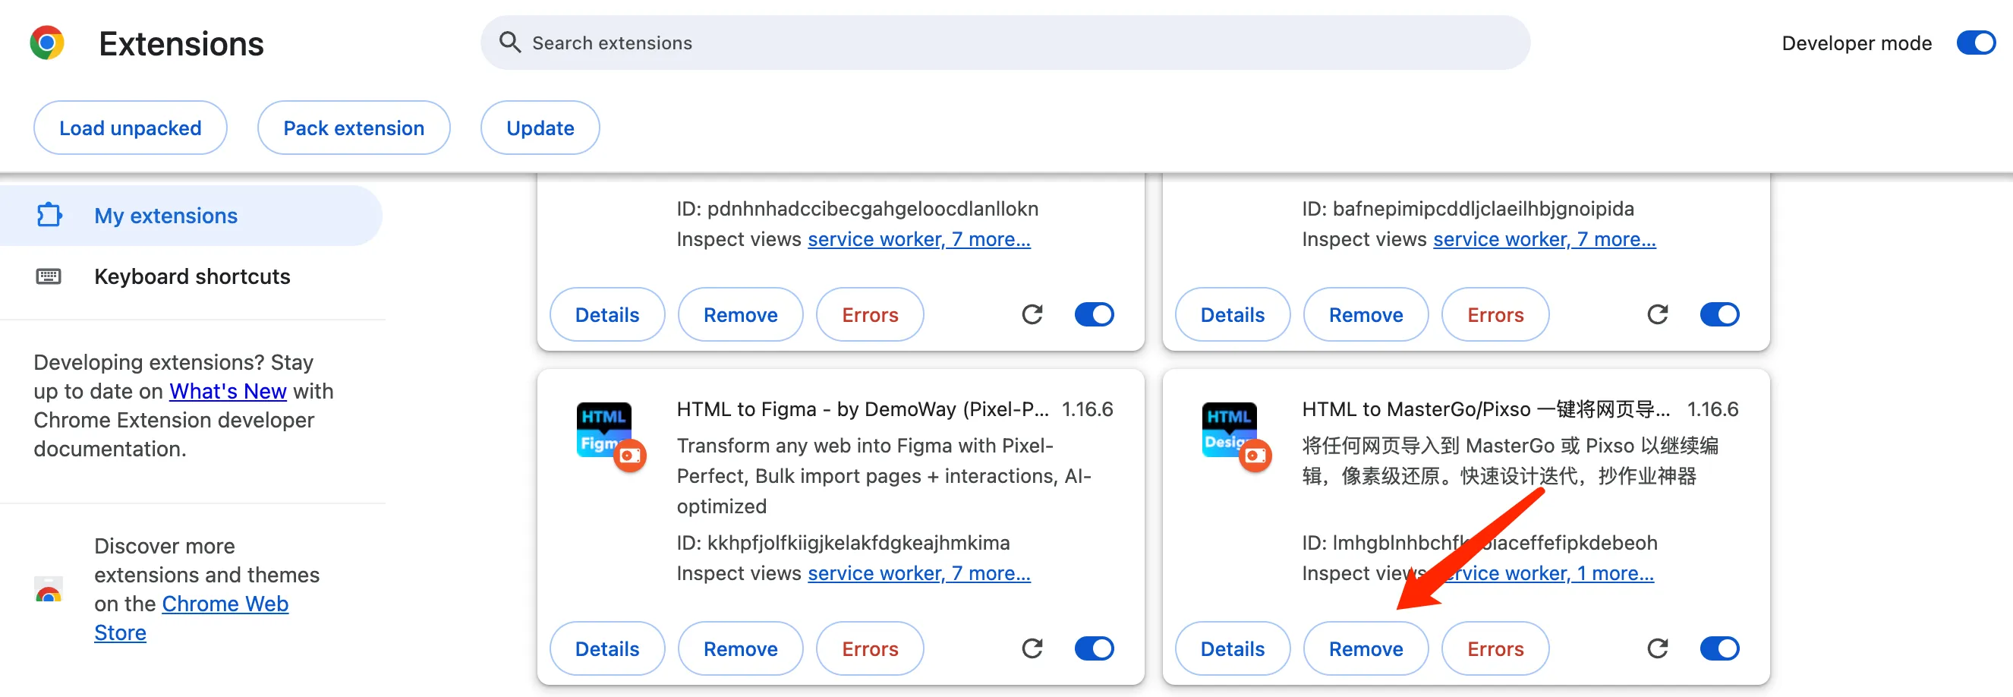The width and height of the screenshot is (2013, 697).
Task: Reload the HTML to Figma extension
Action: pyautogui.click(x=1032, y=648)
